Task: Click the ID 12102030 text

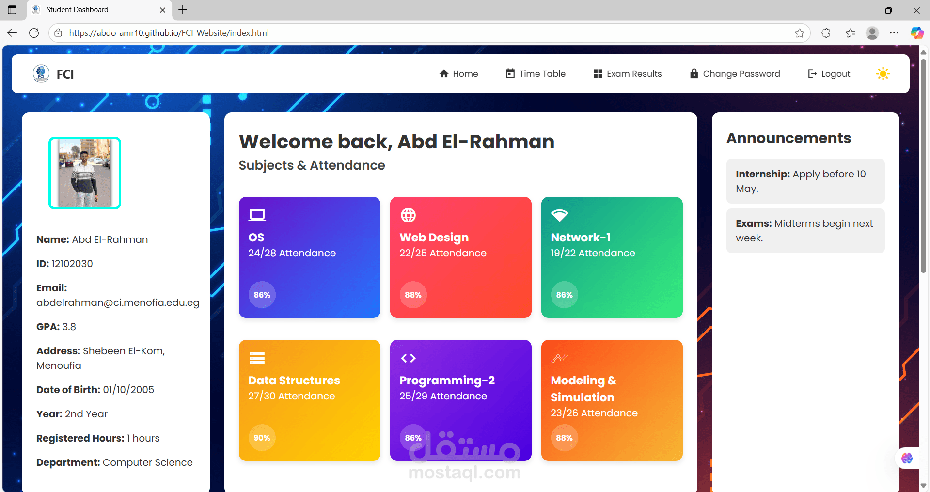Action: (64, 264)
